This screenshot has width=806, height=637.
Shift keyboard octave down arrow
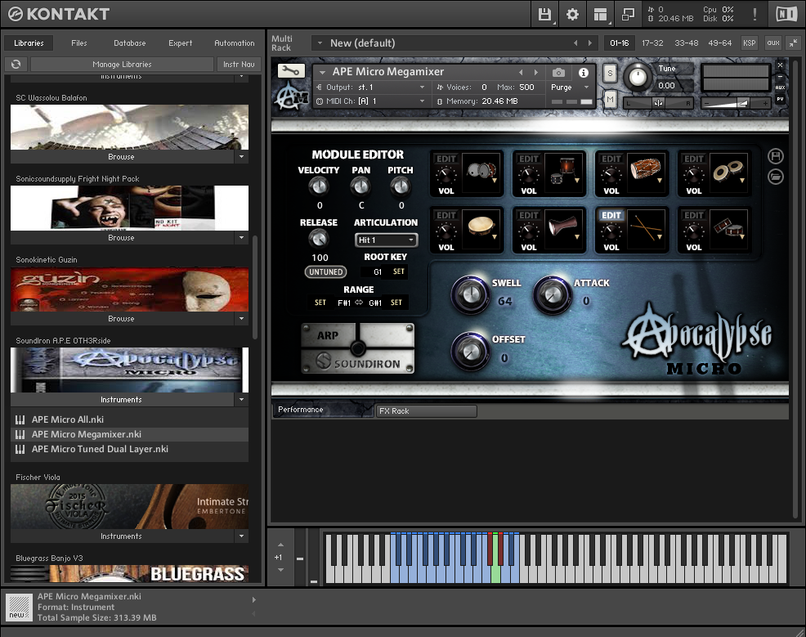pos(280,570)
